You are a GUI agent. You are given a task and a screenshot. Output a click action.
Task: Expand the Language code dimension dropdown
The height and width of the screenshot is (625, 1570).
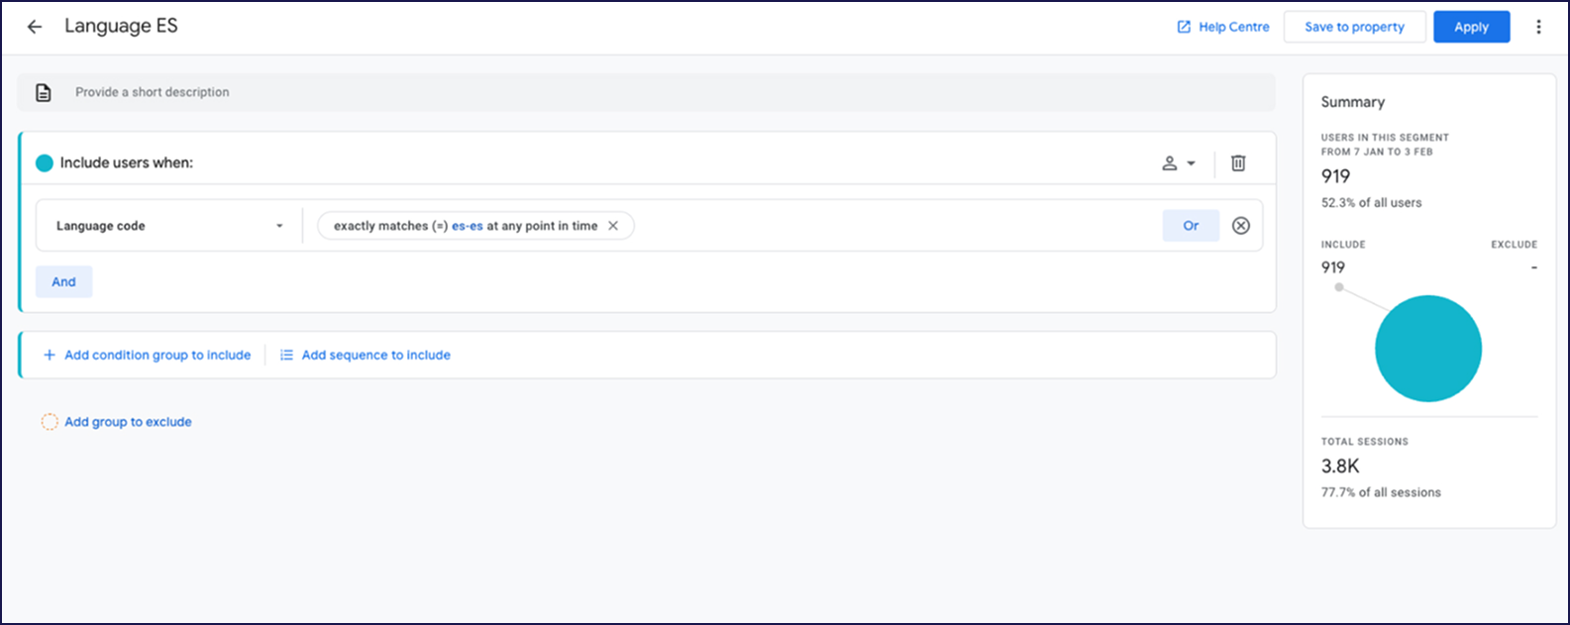[x=169, y=226]
